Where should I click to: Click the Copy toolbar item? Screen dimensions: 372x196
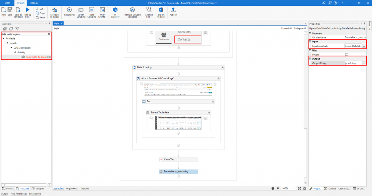pos(40,13)
